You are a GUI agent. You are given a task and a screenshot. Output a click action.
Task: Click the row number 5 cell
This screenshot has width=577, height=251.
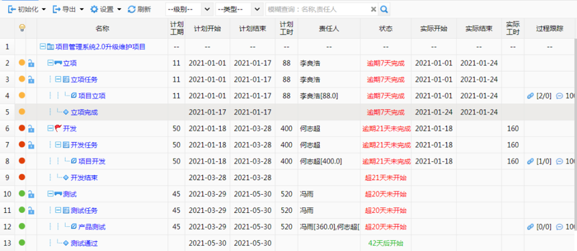coord(7,112)
